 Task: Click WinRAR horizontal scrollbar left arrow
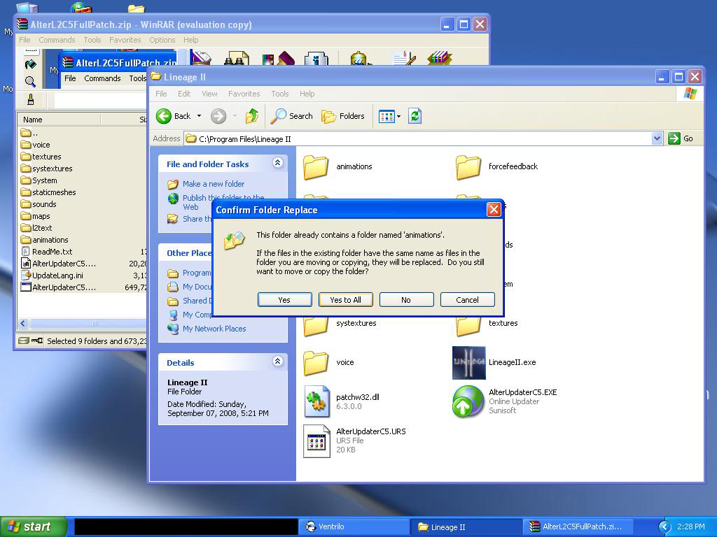(x=23, y=323)
